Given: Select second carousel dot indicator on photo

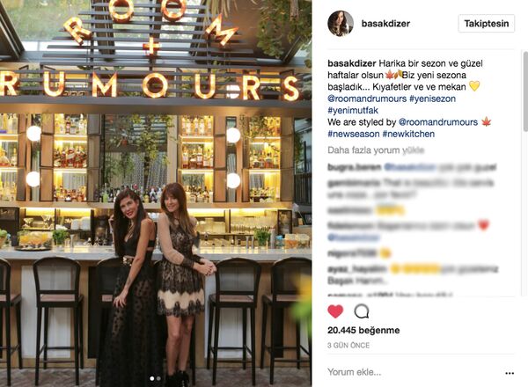Looking at the screenshot, I should 158,378.
